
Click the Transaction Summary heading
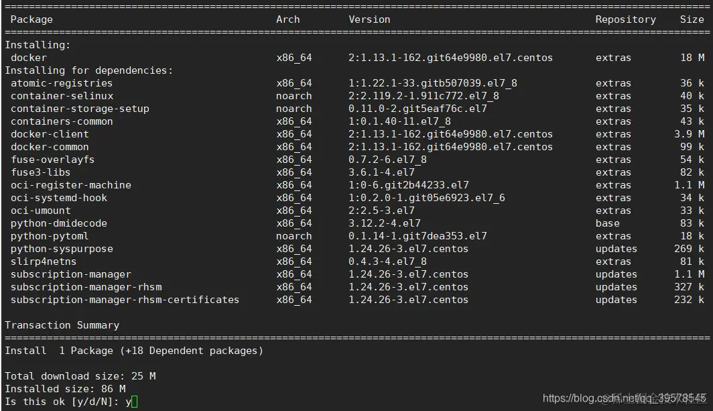point(62,325)
